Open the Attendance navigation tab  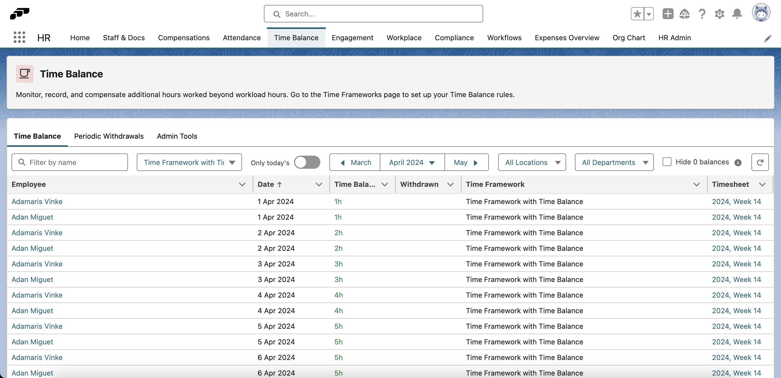(x=242, y=38)
